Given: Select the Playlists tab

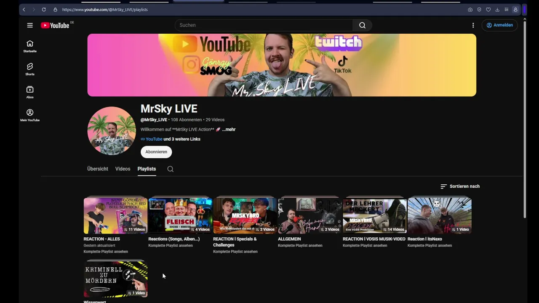Looking at the screenshot, I should [147, 169].
